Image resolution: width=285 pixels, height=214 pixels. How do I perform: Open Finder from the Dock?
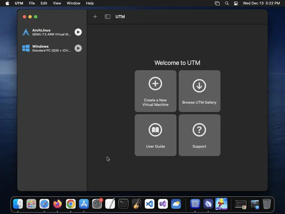(18, 204)
